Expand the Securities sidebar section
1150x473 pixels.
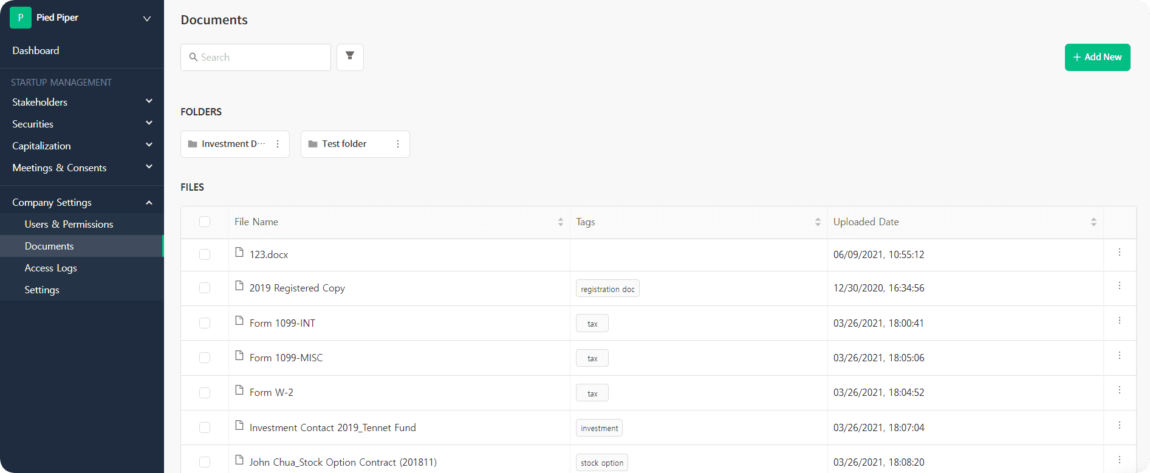click(82, 124)
